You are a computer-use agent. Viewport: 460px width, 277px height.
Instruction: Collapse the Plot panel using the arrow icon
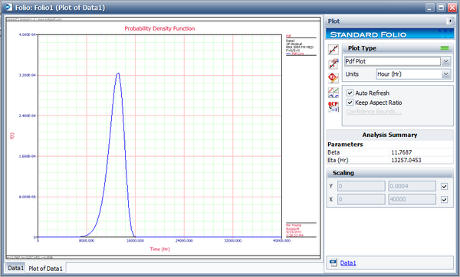click(450, 21)
